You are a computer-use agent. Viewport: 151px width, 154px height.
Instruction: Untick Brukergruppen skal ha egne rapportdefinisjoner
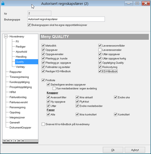tap(29, 25)
